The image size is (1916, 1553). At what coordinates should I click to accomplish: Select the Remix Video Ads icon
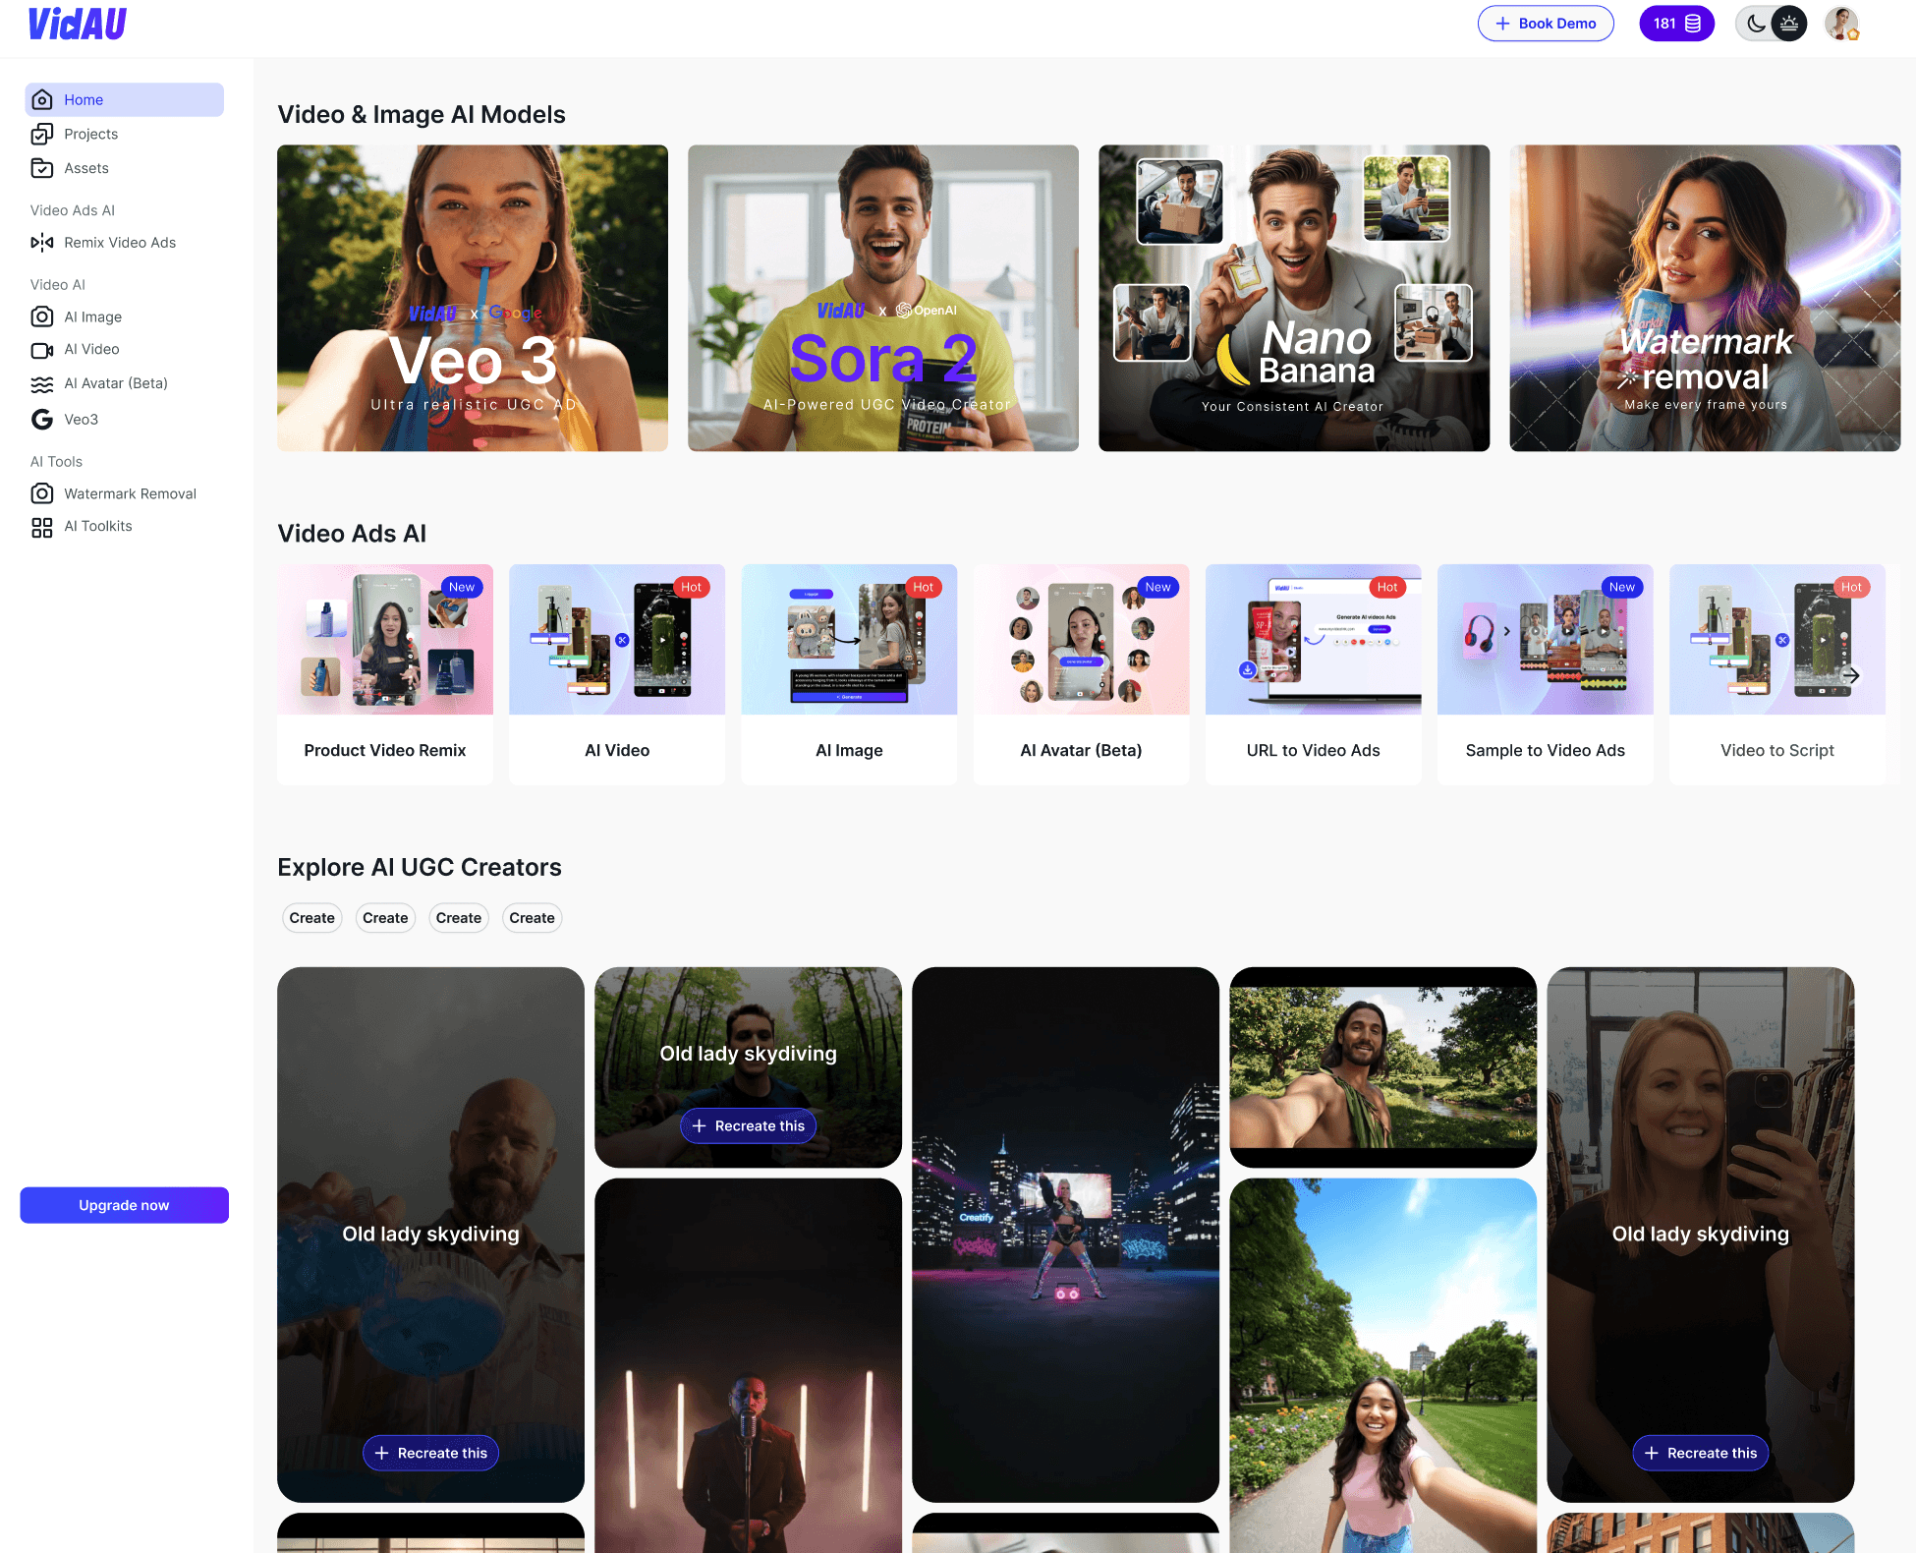41,242
